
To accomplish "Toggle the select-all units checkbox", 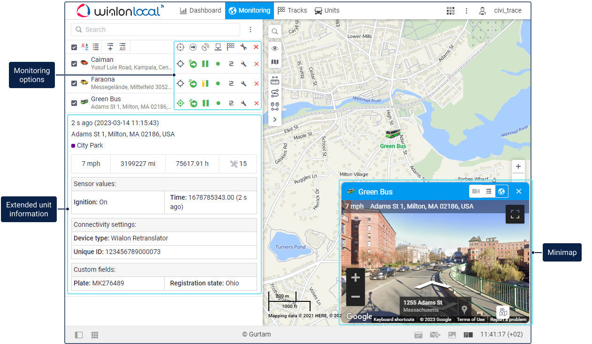I will click(x=74, y=47).
